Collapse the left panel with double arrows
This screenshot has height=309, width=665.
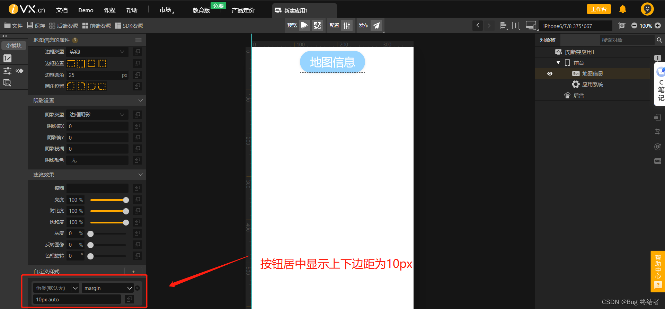[5, 36]
